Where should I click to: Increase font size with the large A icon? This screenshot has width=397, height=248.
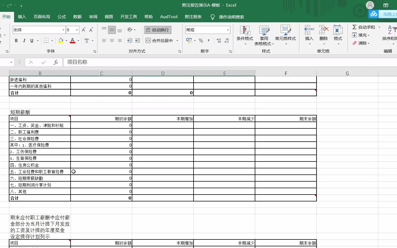click(84, 30)
